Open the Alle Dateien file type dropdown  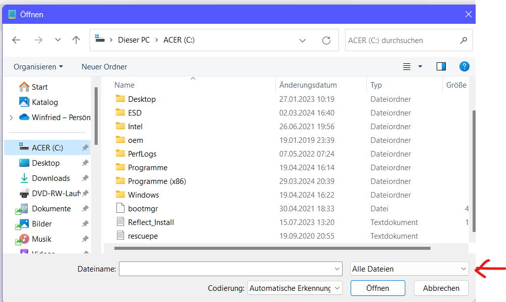[x=409, y=269]
